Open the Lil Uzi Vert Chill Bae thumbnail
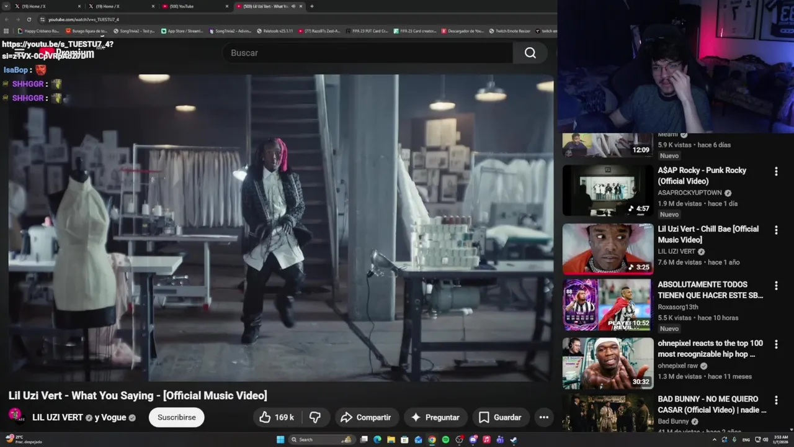 (608, 249)
